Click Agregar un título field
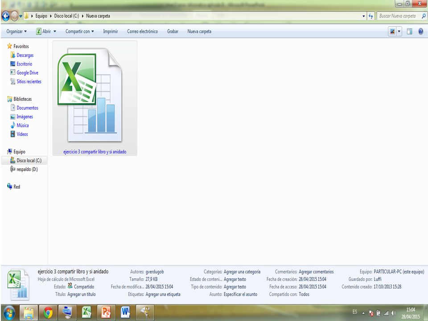 coord(81,294)
